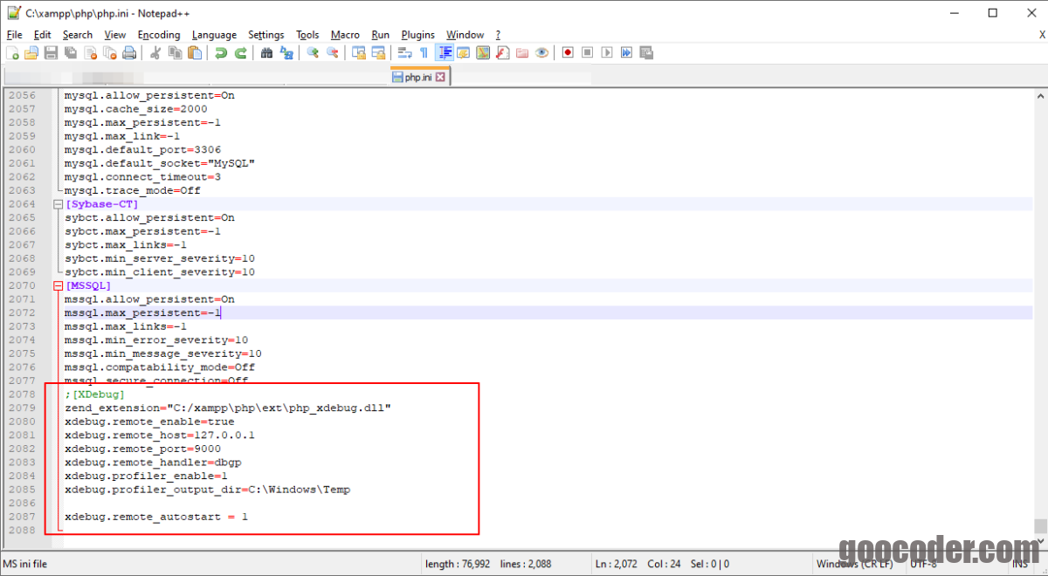Start macro recording with the red dot
The height and width of the screenshot is (576, 1048).
(x=567, y=52)
